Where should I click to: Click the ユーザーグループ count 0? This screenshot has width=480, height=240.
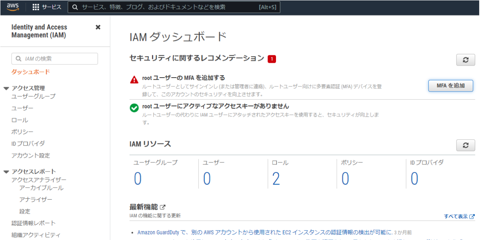(x=138, y=179)
